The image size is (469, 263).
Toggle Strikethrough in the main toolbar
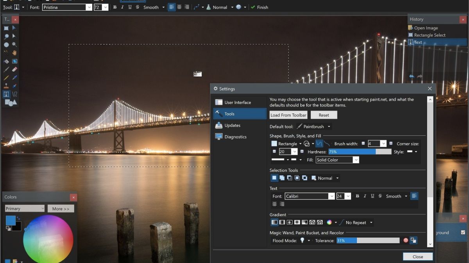[x=138, y=7]
